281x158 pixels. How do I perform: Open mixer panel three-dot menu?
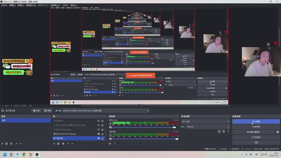pyautogui.click(x=115, y=144)
